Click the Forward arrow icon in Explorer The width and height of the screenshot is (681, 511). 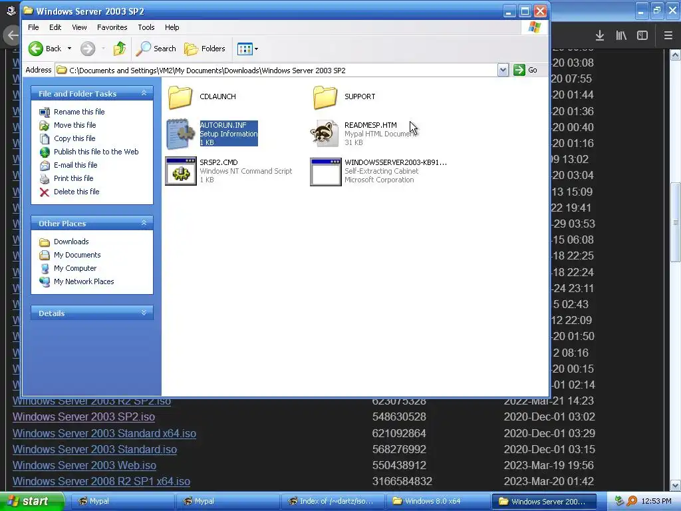(88, 49)
